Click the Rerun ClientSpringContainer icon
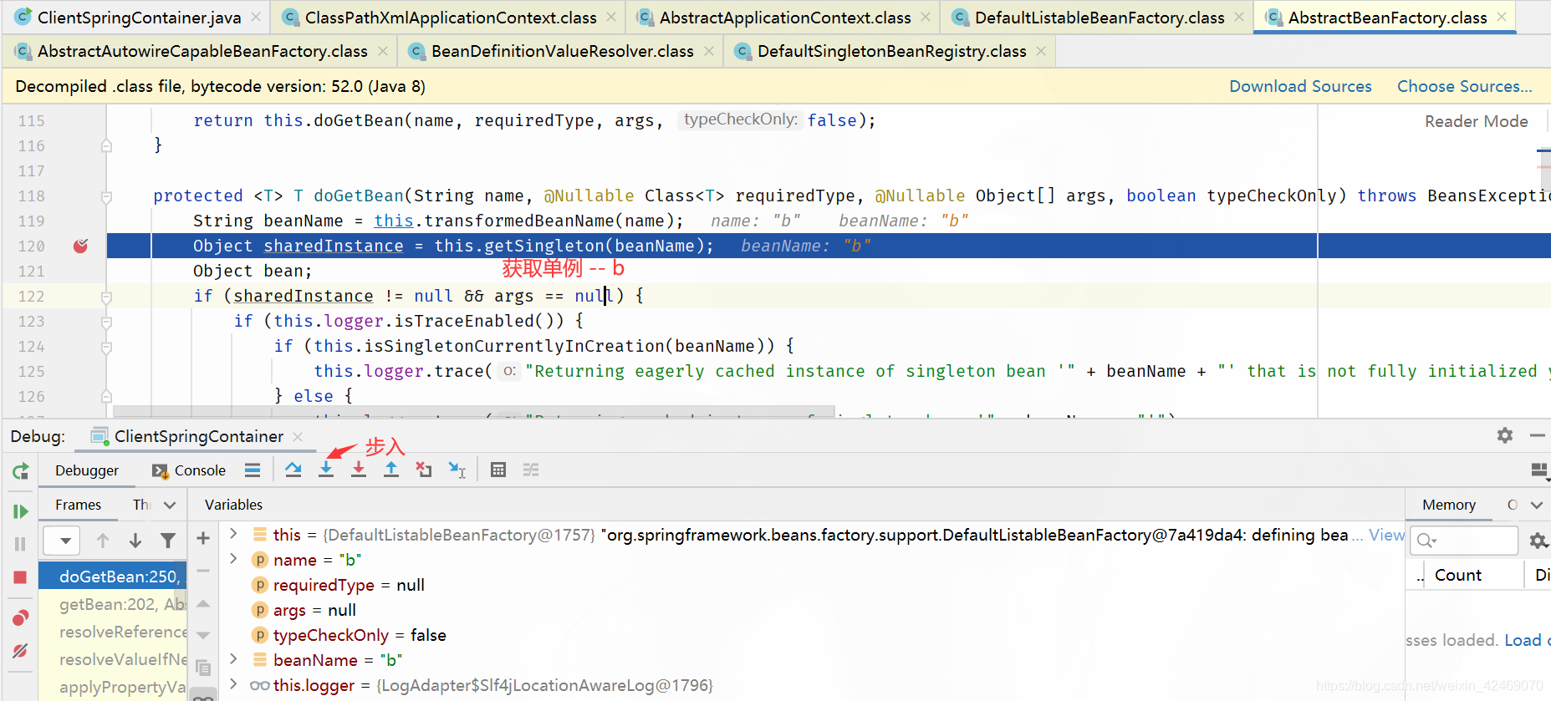This screenshot has width=1551, height=701. click(x=21, y=470)
